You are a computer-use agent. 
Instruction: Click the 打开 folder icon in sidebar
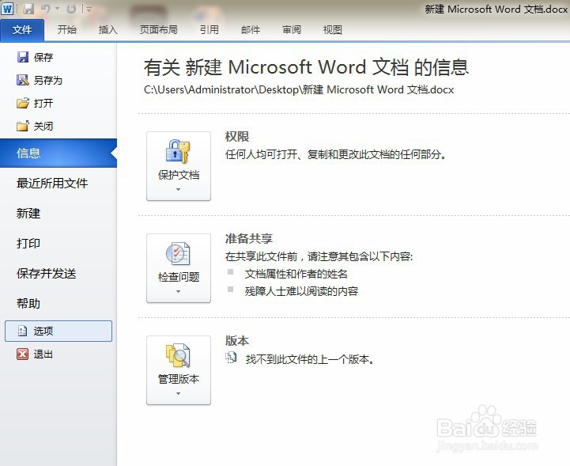point(23,103)
